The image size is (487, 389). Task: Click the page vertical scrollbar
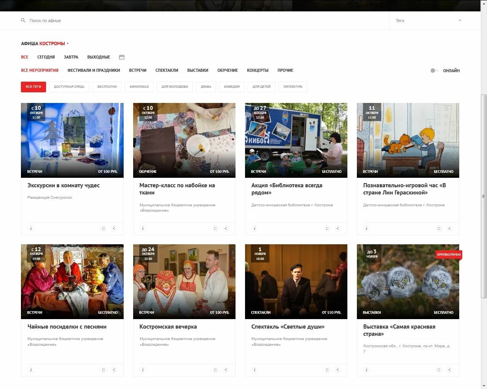point(484,196)
